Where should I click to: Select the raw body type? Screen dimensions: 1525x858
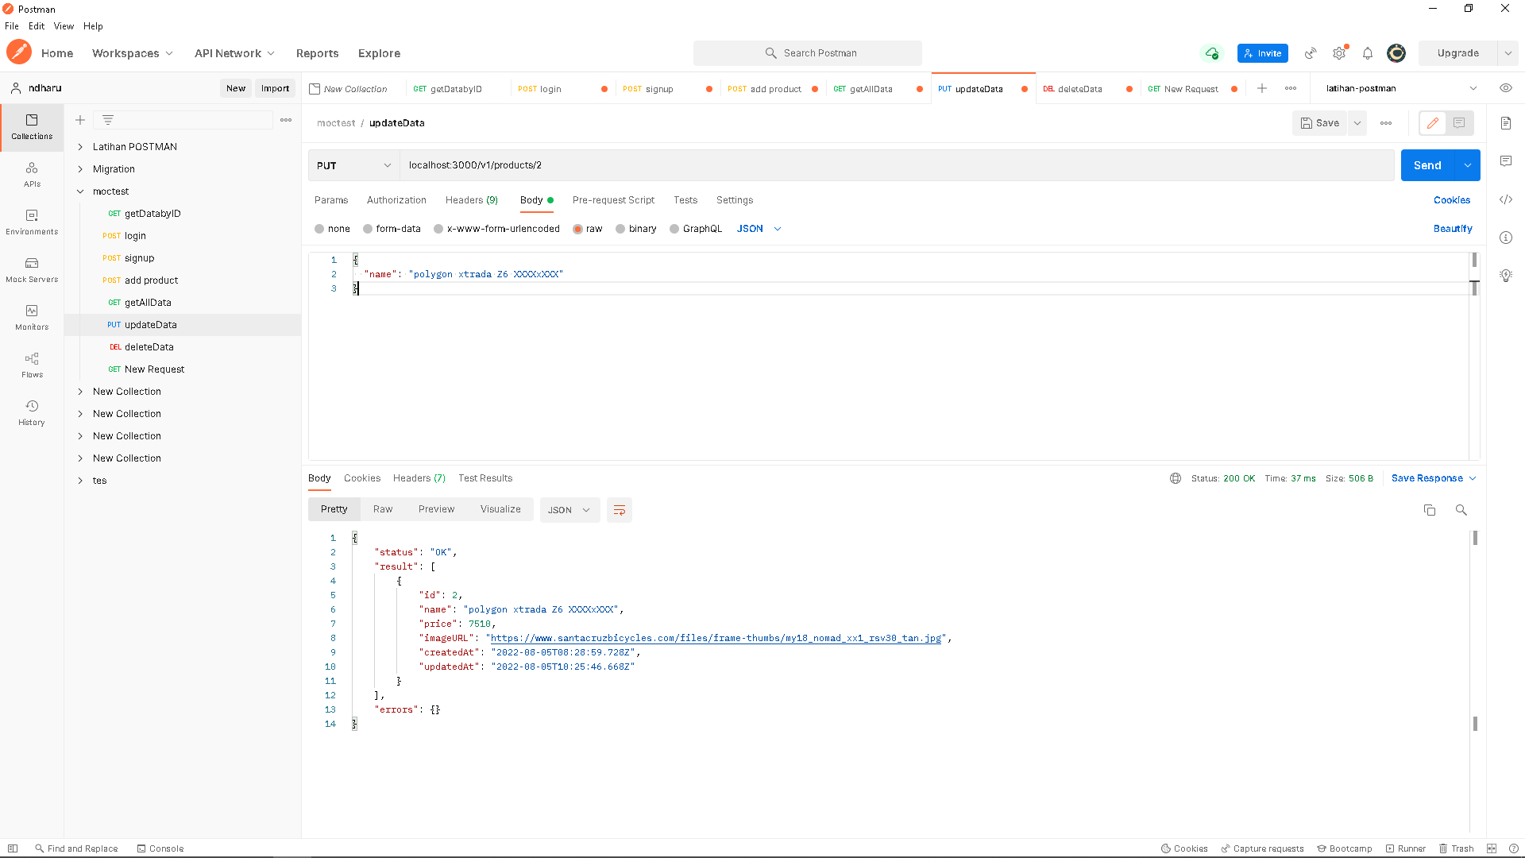tap(588, 229)
